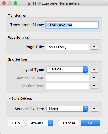Click the Section Row input field
Viewport: 108px width, 134px height.
click(x=67, y=86)
